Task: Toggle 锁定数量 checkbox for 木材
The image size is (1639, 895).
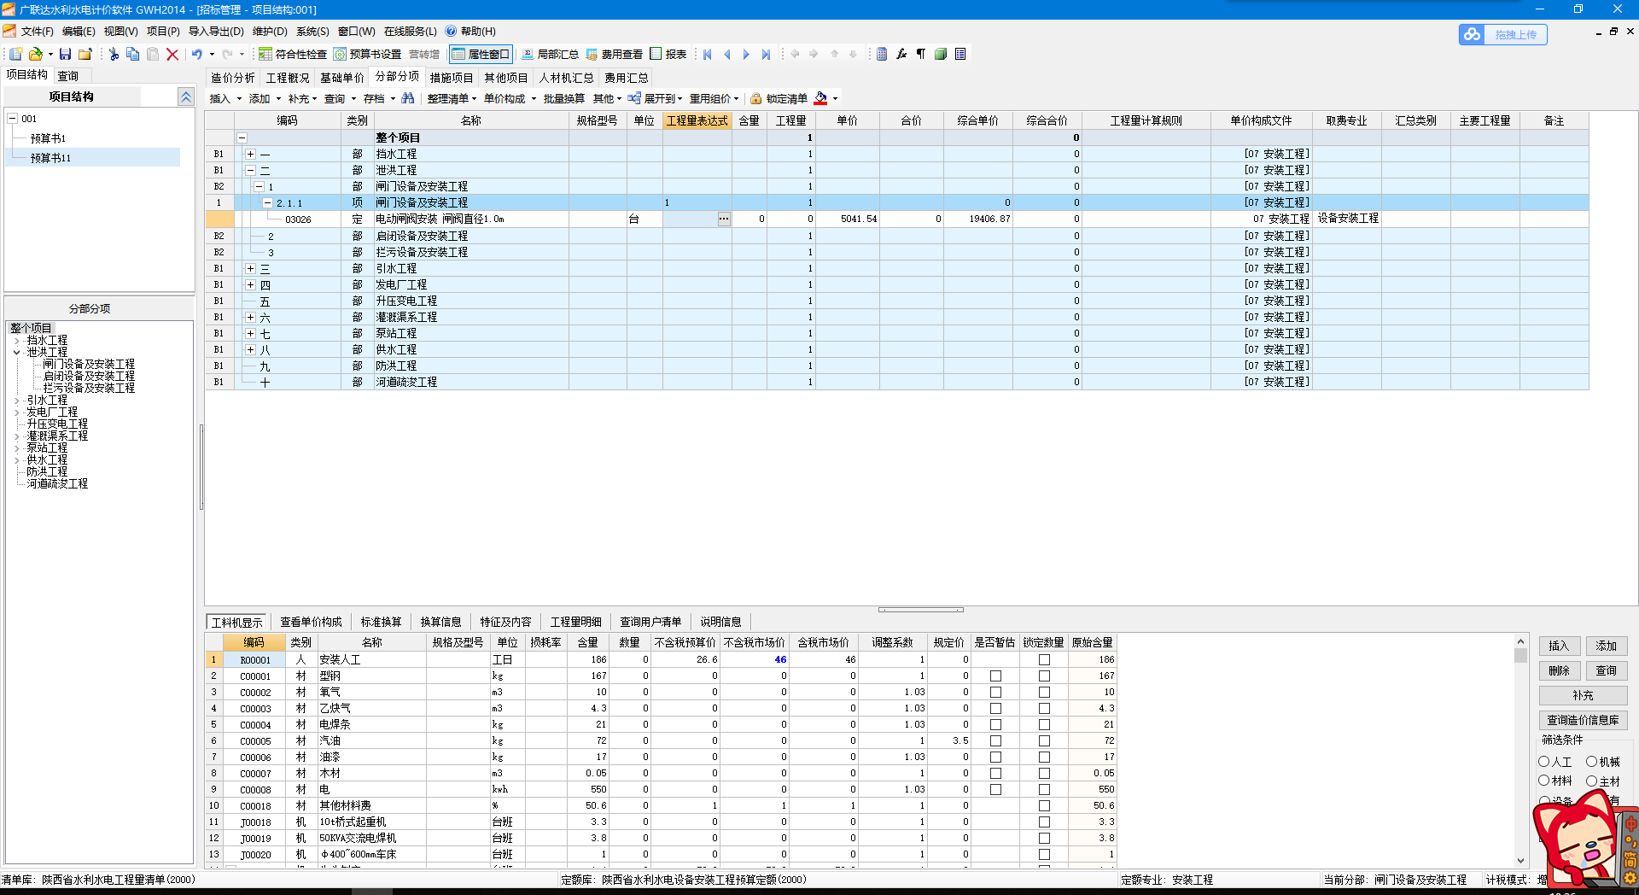Action: pos(1044,774)
